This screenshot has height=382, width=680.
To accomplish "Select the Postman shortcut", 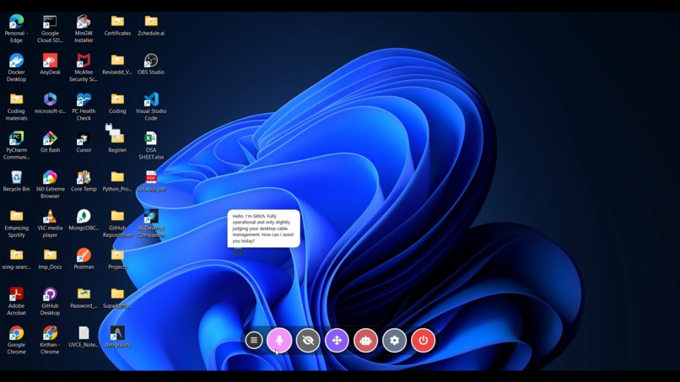I will (84, 259).
